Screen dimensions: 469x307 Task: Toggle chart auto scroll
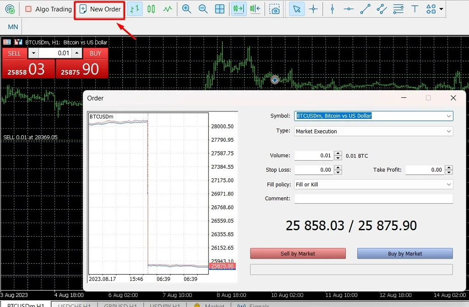point(238,9)
